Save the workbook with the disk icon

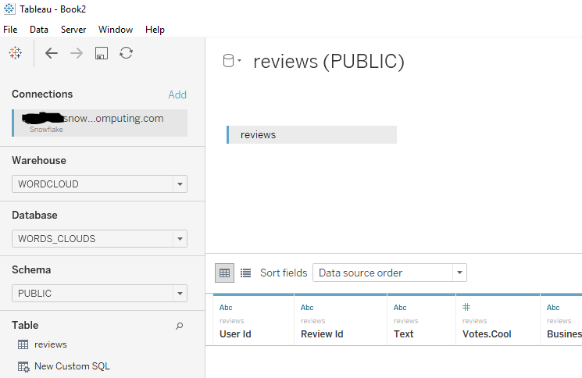point(102,53)
